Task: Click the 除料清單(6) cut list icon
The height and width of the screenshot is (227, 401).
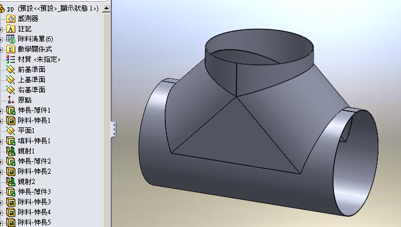Action: click(10, 39)
